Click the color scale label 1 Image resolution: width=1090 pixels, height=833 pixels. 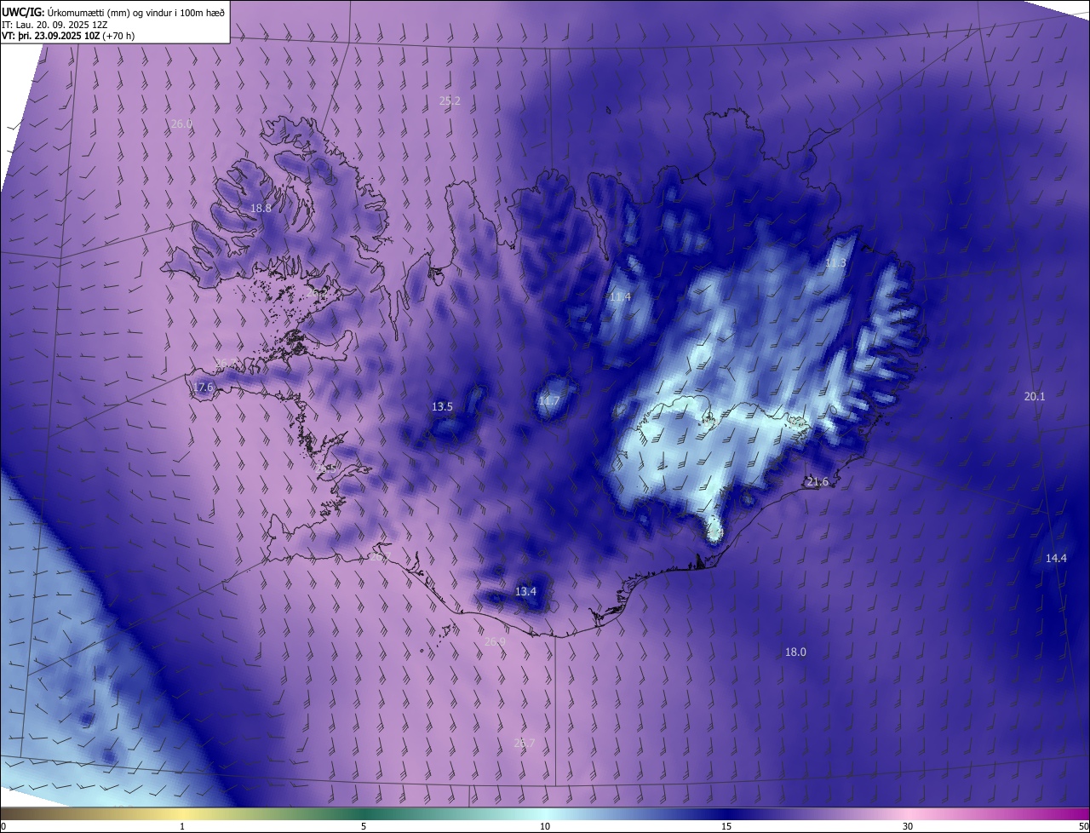182,826
